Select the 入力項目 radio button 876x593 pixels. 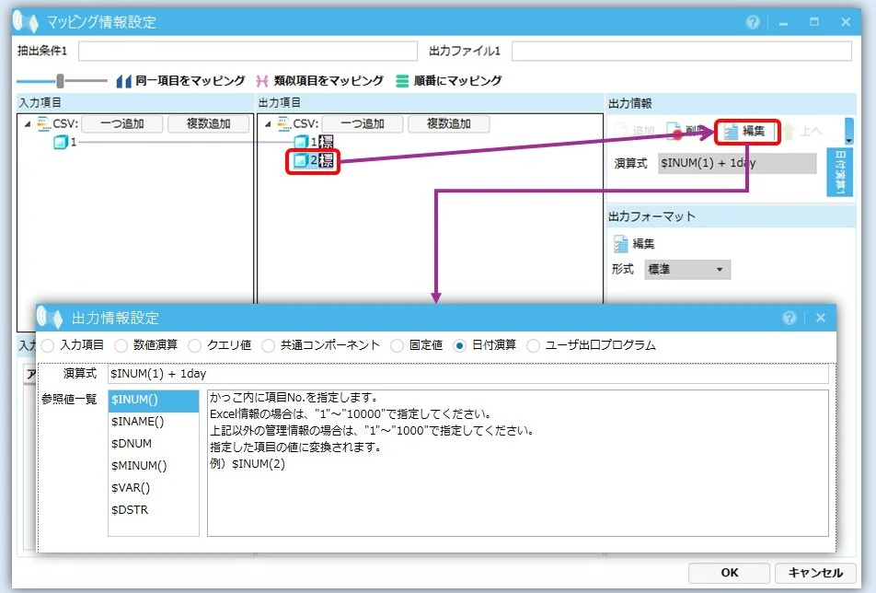tap(48, 345)
